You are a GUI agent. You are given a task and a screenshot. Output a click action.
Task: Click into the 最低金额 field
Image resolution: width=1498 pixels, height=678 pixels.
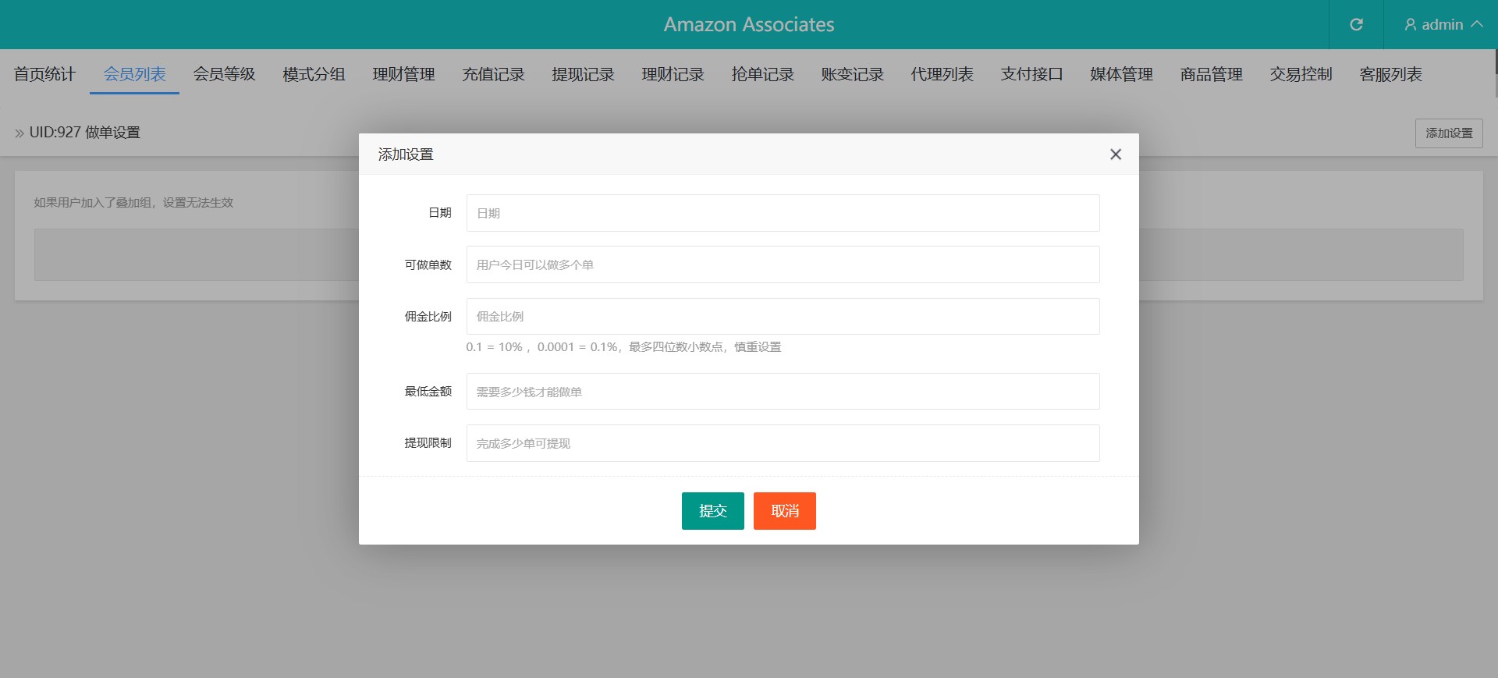point(783,392)
